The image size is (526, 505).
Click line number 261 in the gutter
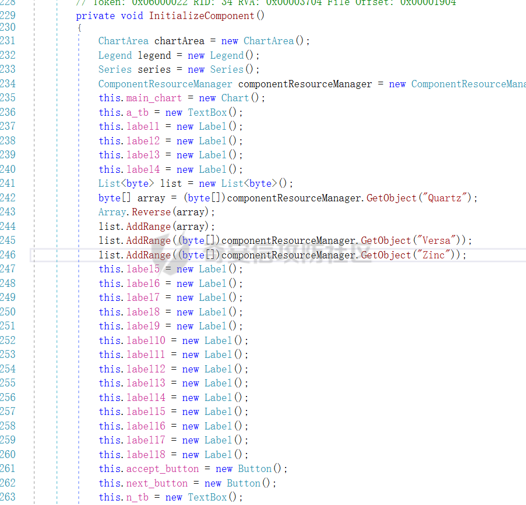click(x=7, y=469)
